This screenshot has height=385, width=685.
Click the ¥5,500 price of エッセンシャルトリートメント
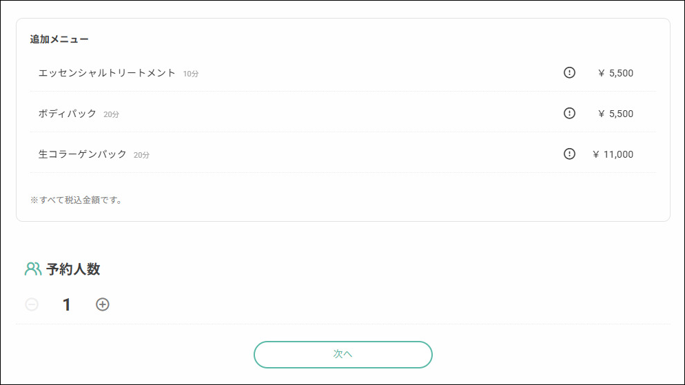click(615, 73)
